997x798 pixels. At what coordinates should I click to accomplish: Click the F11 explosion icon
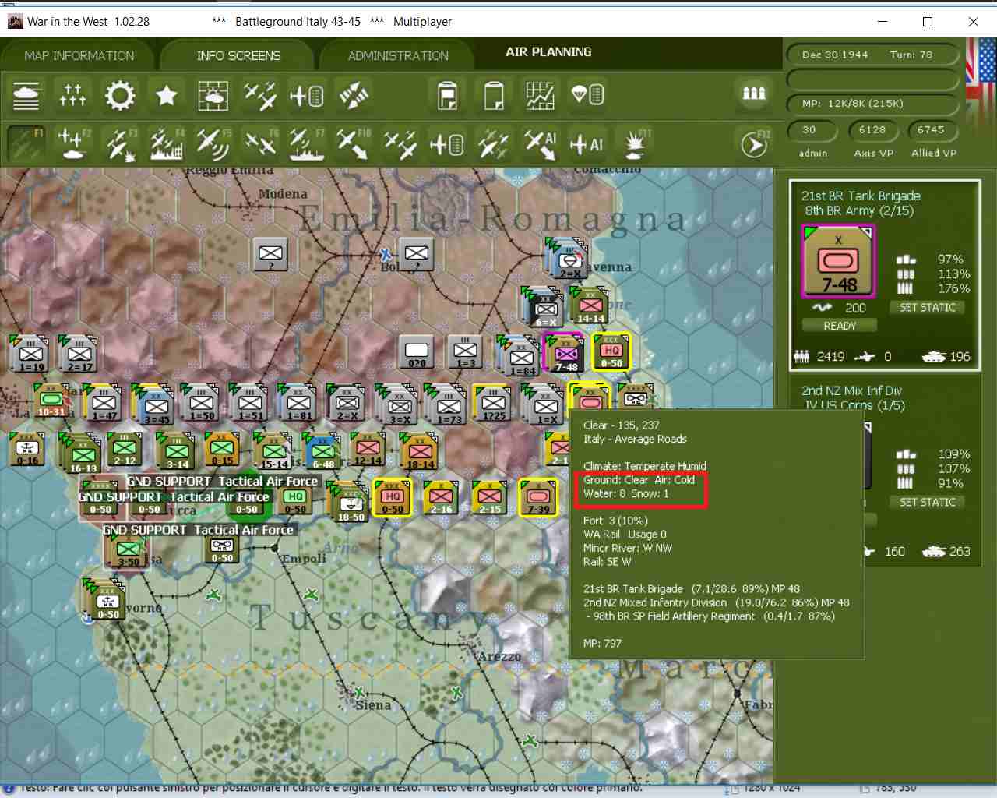(635, 143)
